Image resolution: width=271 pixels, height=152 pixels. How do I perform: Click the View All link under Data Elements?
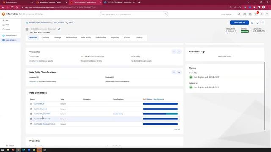(x=177, y=130)
